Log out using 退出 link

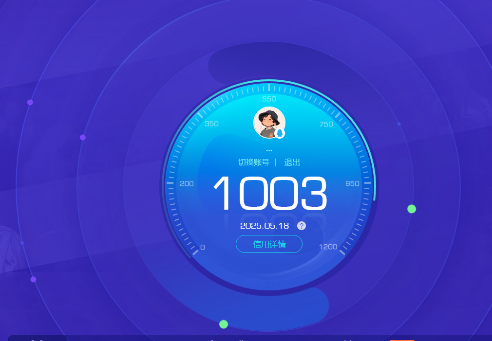tap(292, 162)
